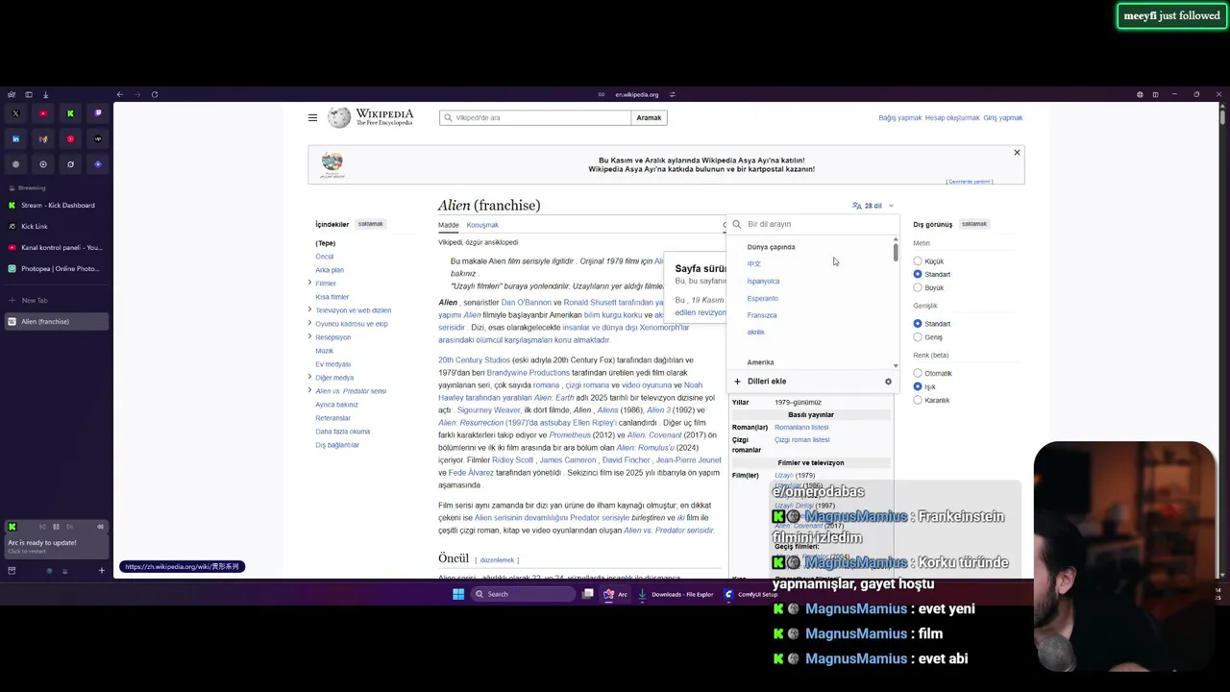Open the LinkedIn pinned favorite
The height and width of the screenshot is (692, 1230).
point(15,138)
